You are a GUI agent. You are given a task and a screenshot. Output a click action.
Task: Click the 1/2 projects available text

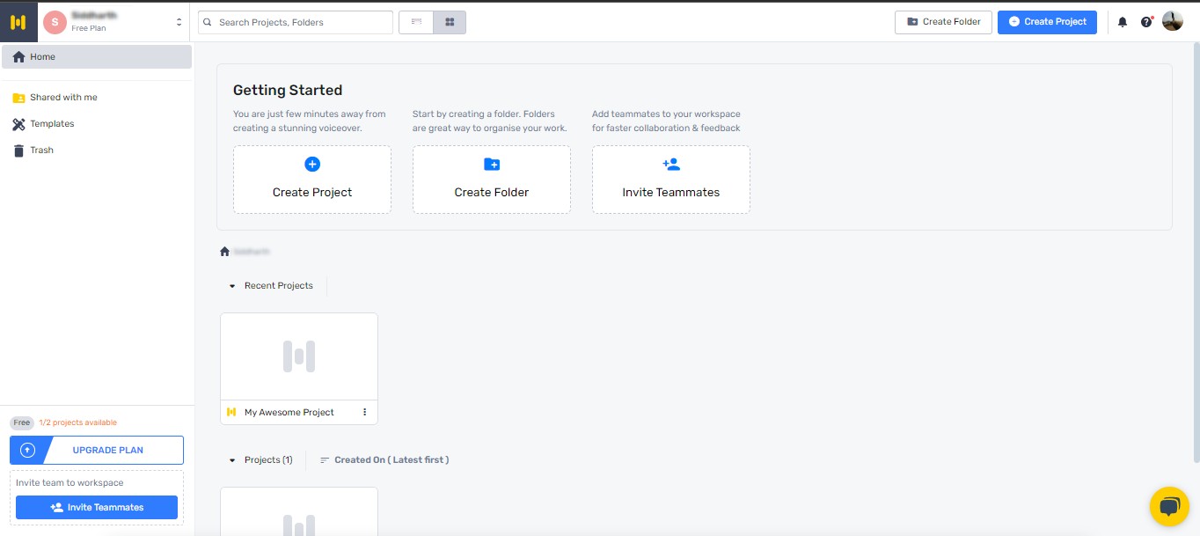pos(78,422)
